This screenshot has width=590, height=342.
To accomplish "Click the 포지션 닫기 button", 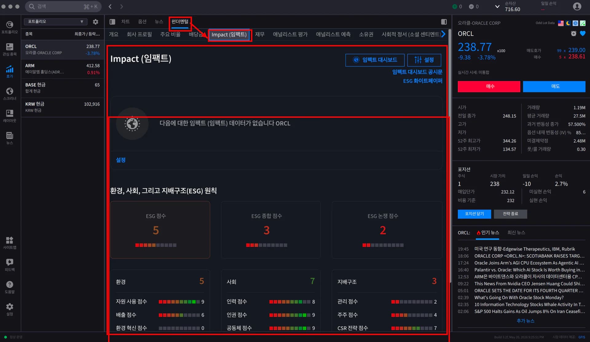I will click(474, 214).
